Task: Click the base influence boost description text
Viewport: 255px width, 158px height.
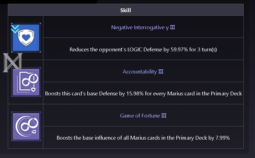Action: (143, 138)
